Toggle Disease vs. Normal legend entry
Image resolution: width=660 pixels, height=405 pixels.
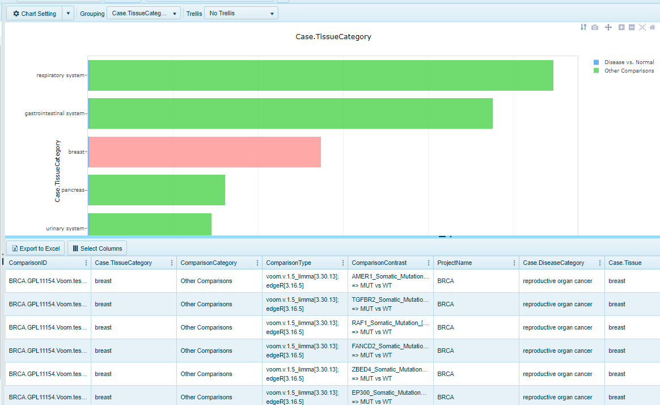coord(629,62)
